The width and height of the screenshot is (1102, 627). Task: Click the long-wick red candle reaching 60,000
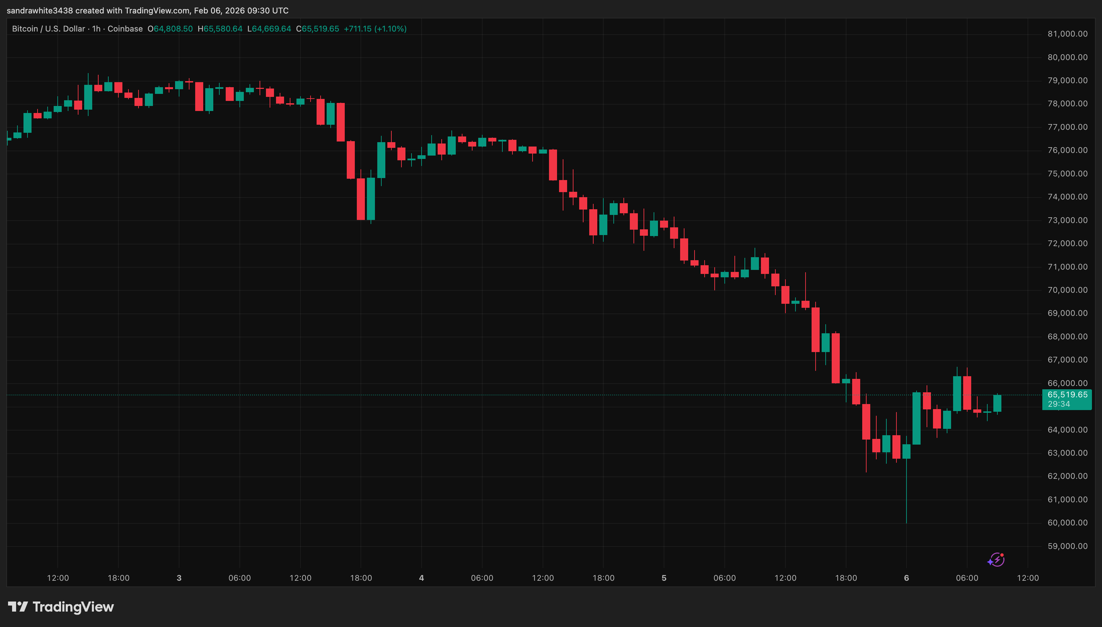pyautogui.click(x=906, y=474)
